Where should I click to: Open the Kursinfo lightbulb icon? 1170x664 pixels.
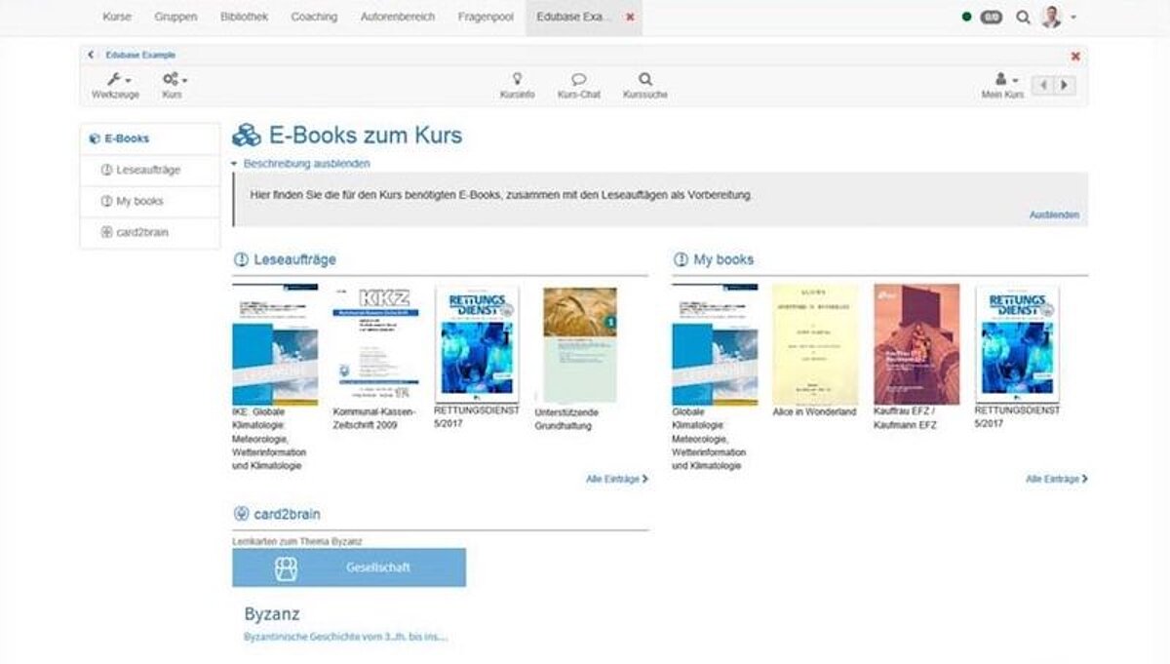click(517, 80)
